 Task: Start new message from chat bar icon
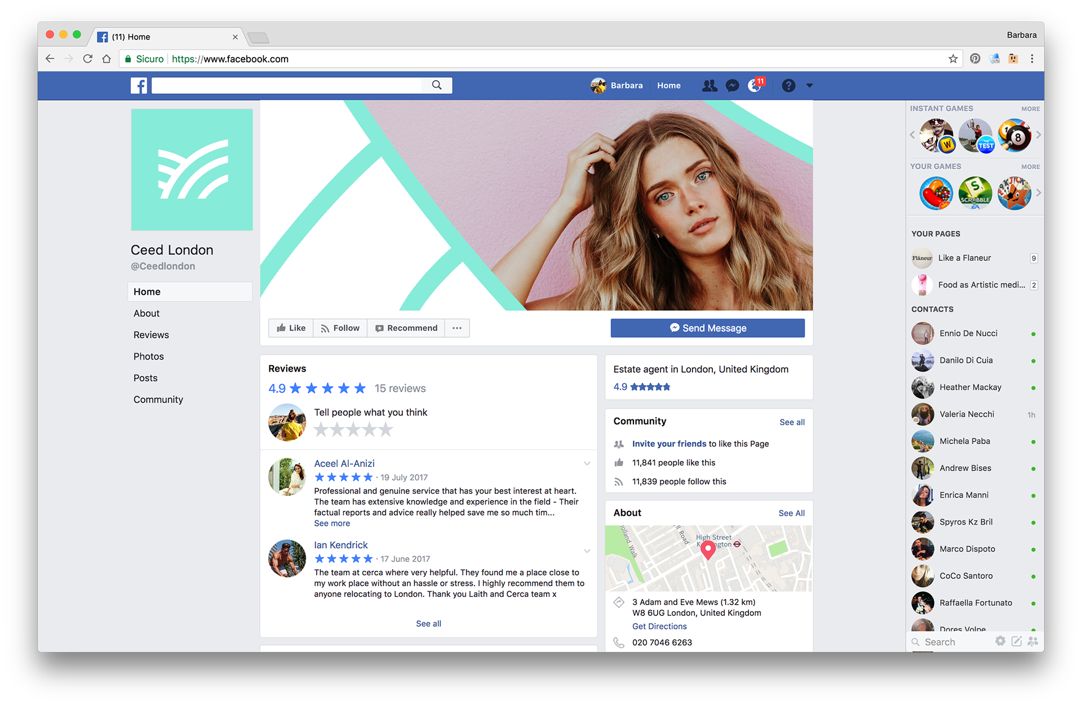1017,641
